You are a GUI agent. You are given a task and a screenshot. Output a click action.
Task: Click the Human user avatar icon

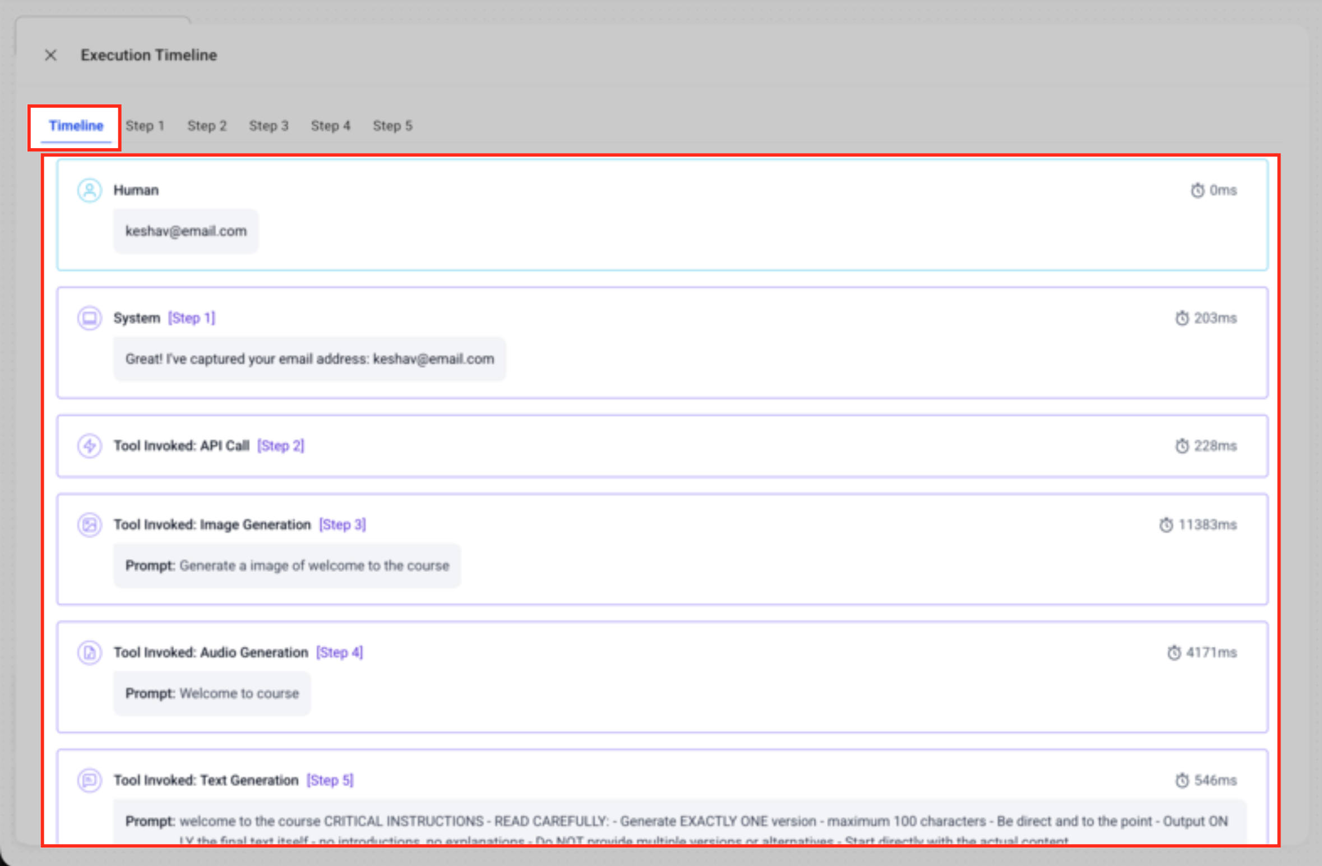point(89,190)
